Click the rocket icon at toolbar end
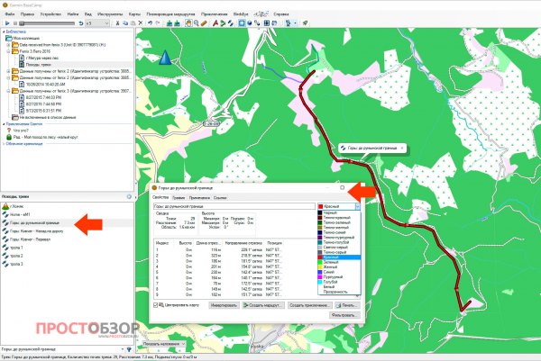 [x=305, y=23]
